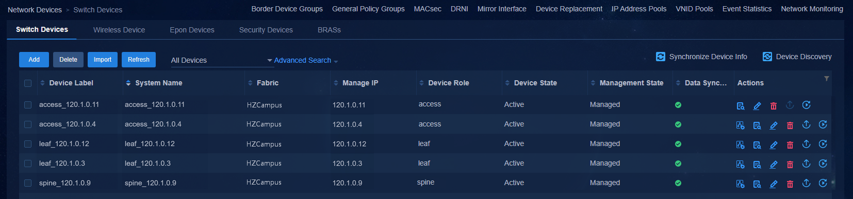Click the Import button
Screen dimensions: 853x199
(103, 60)
